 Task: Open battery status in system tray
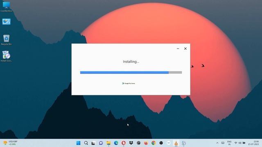pyautogui.click(x=244, y=143)
